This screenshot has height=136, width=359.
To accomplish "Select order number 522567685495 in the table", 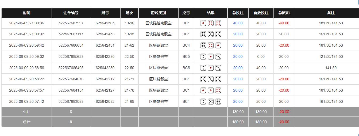I will tap(71, 68).
